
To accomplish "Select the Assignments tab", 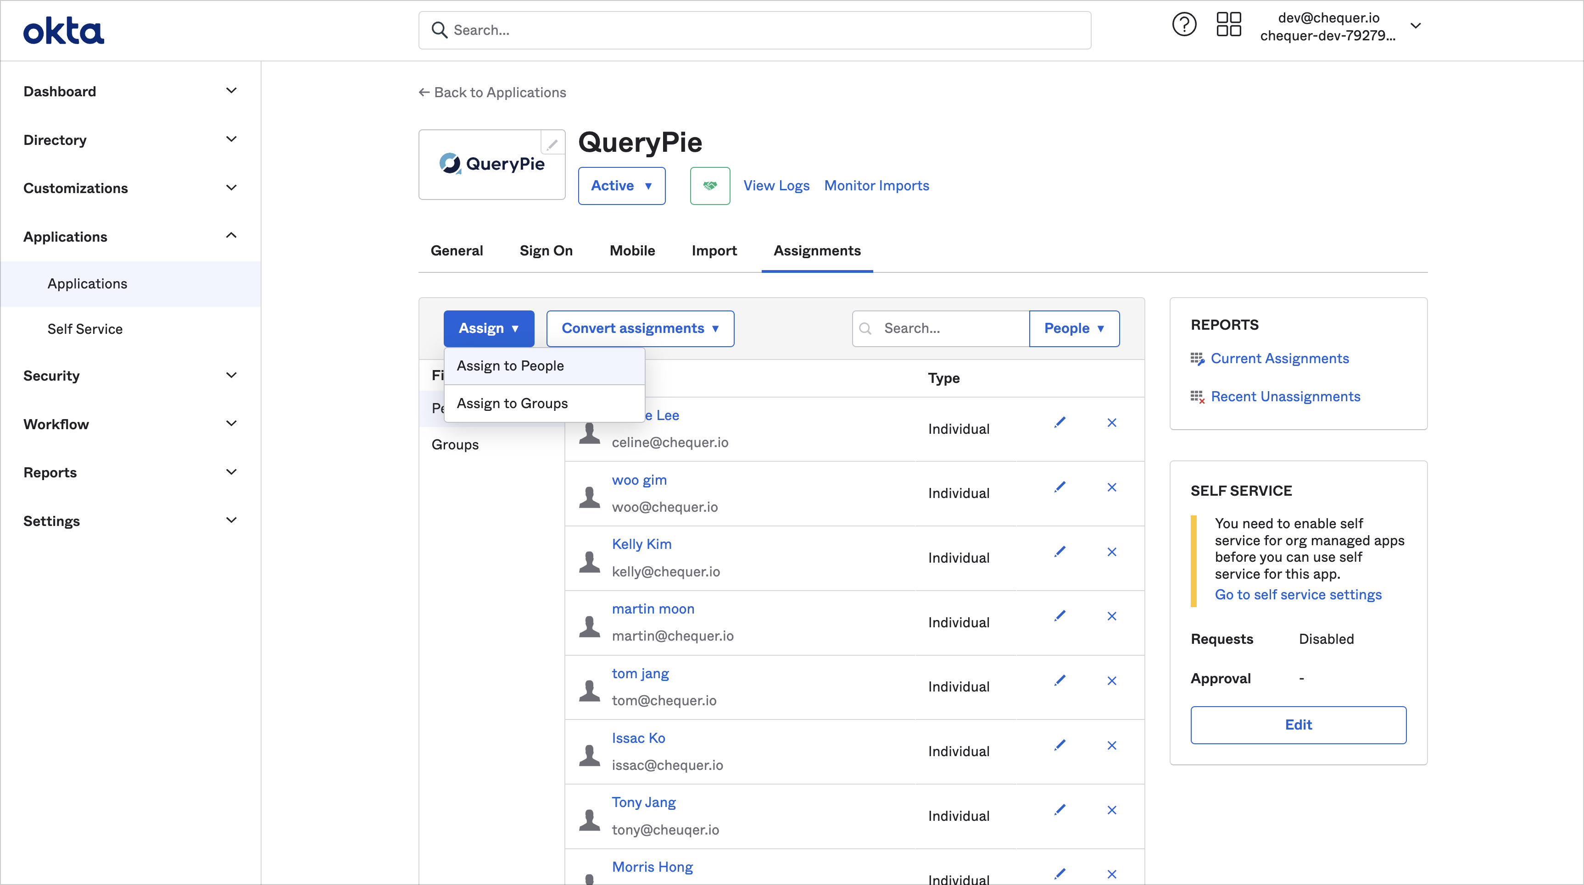I will click(817, 251).
